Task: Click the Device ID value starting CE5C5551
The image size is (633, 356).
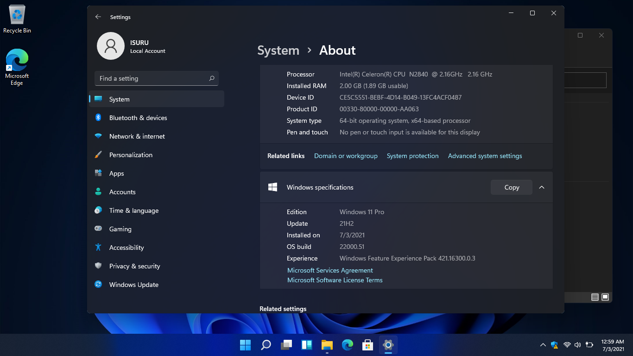Action: [400, 97]
